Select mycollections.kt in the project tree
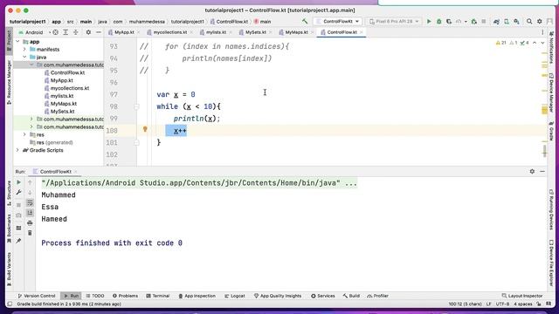The image size is (559, 314). coord(70,88)
